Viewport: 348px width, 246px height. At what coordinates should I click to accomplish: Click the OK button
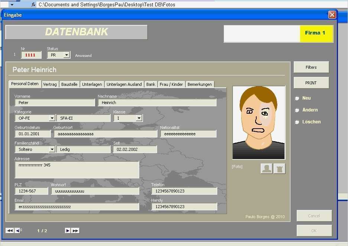[314, 231]
